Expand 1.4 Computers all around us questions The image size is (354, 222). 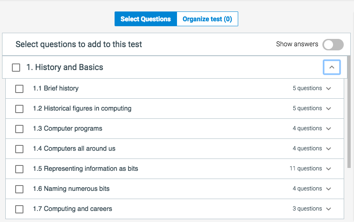click(329, 149)
